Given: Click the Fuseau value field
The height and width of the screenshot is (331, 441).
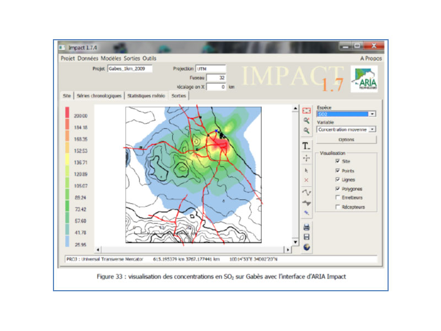Looking at the screenshot, I should pos(216,78).
